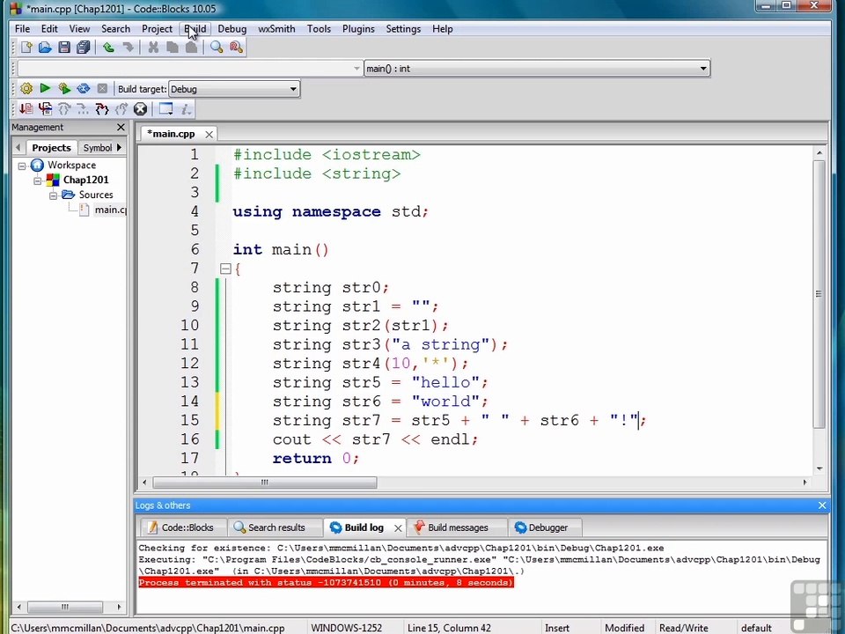Image resolution: width=845 pixels, height=634 pixels.
Task: Click the Save all files icon
Action: 83,48
